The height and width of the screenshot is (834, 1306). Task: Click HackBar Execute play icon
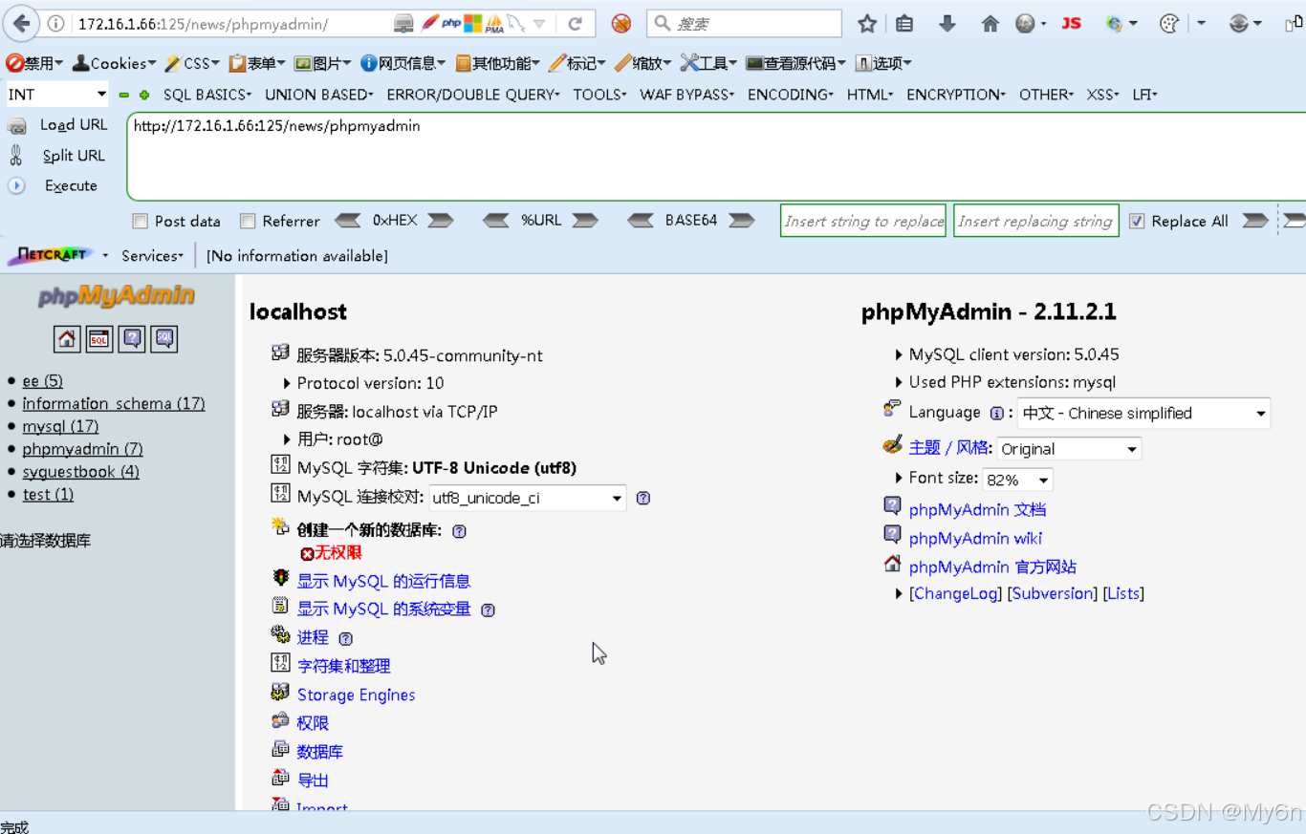point(16,185)
